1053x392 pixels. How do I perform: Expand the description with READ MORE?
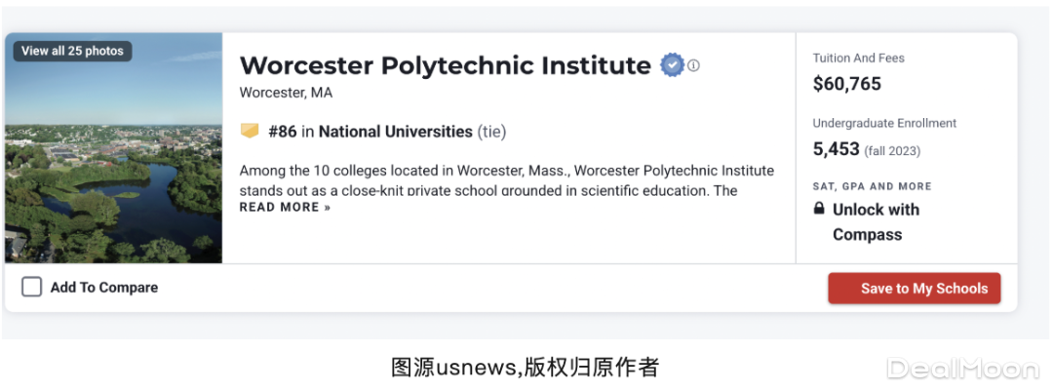[x=285, y=207]
